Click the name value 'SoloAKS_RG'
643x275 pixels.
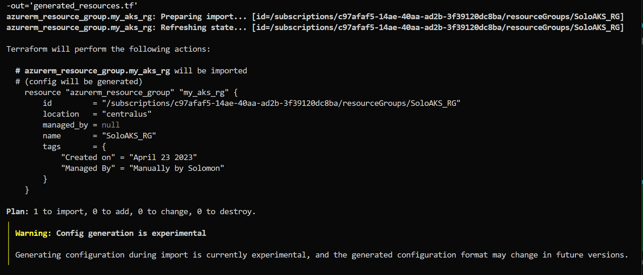[129, 136]
